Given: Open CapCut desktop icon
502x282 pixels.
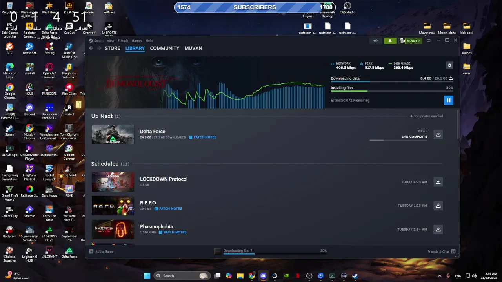Looking at the screenshot, I should pyautogui.click(x=69, y=28).
